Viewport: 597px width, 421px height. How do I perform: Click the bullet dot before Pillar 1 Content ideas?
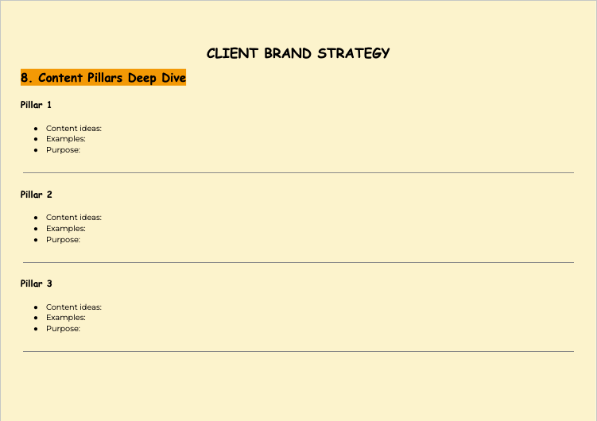click(37, 128)
